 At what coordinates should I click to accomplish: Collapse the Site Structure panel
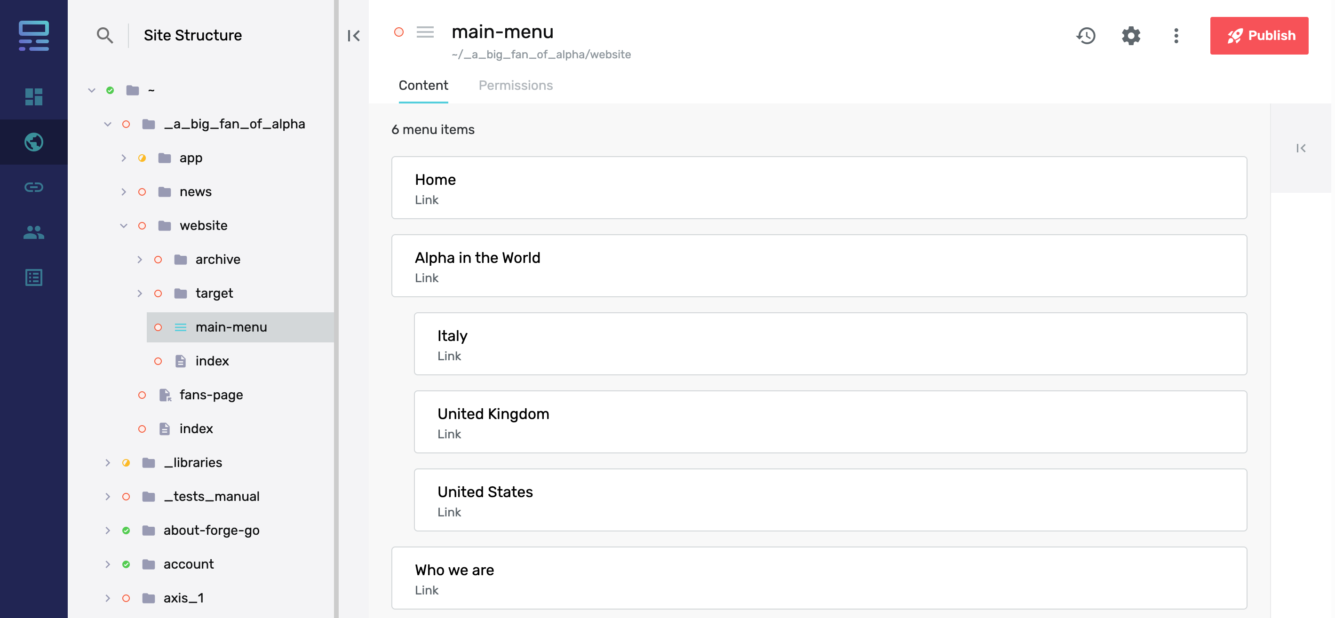tap(353, 36)
